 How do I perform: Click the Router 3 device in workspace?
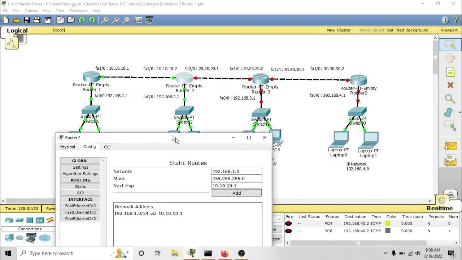click(261, 79)
